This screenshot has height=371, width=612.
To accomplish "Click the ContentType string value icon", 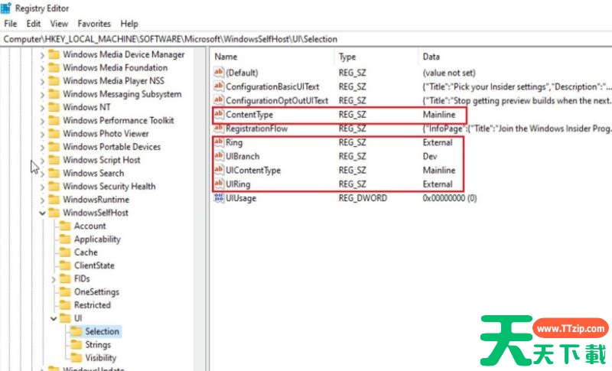I will 219,114.
